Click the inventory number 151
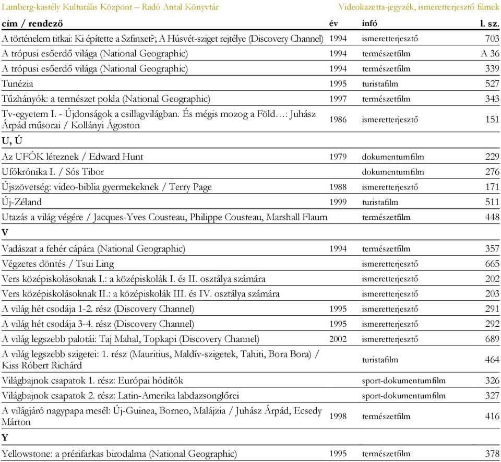The width and height of the screenshot is (501, 462). point(492,120)
